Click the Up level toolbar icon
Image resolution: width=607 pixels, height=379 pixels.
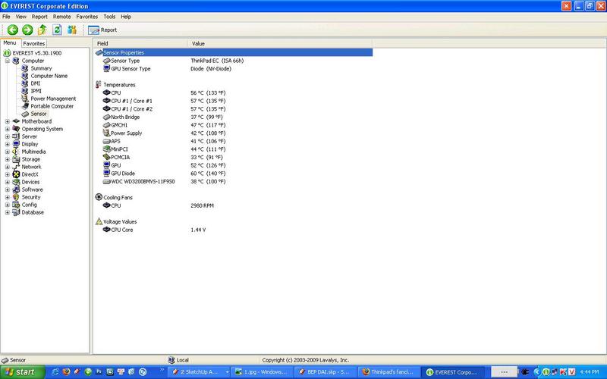[x=42, y=30]
